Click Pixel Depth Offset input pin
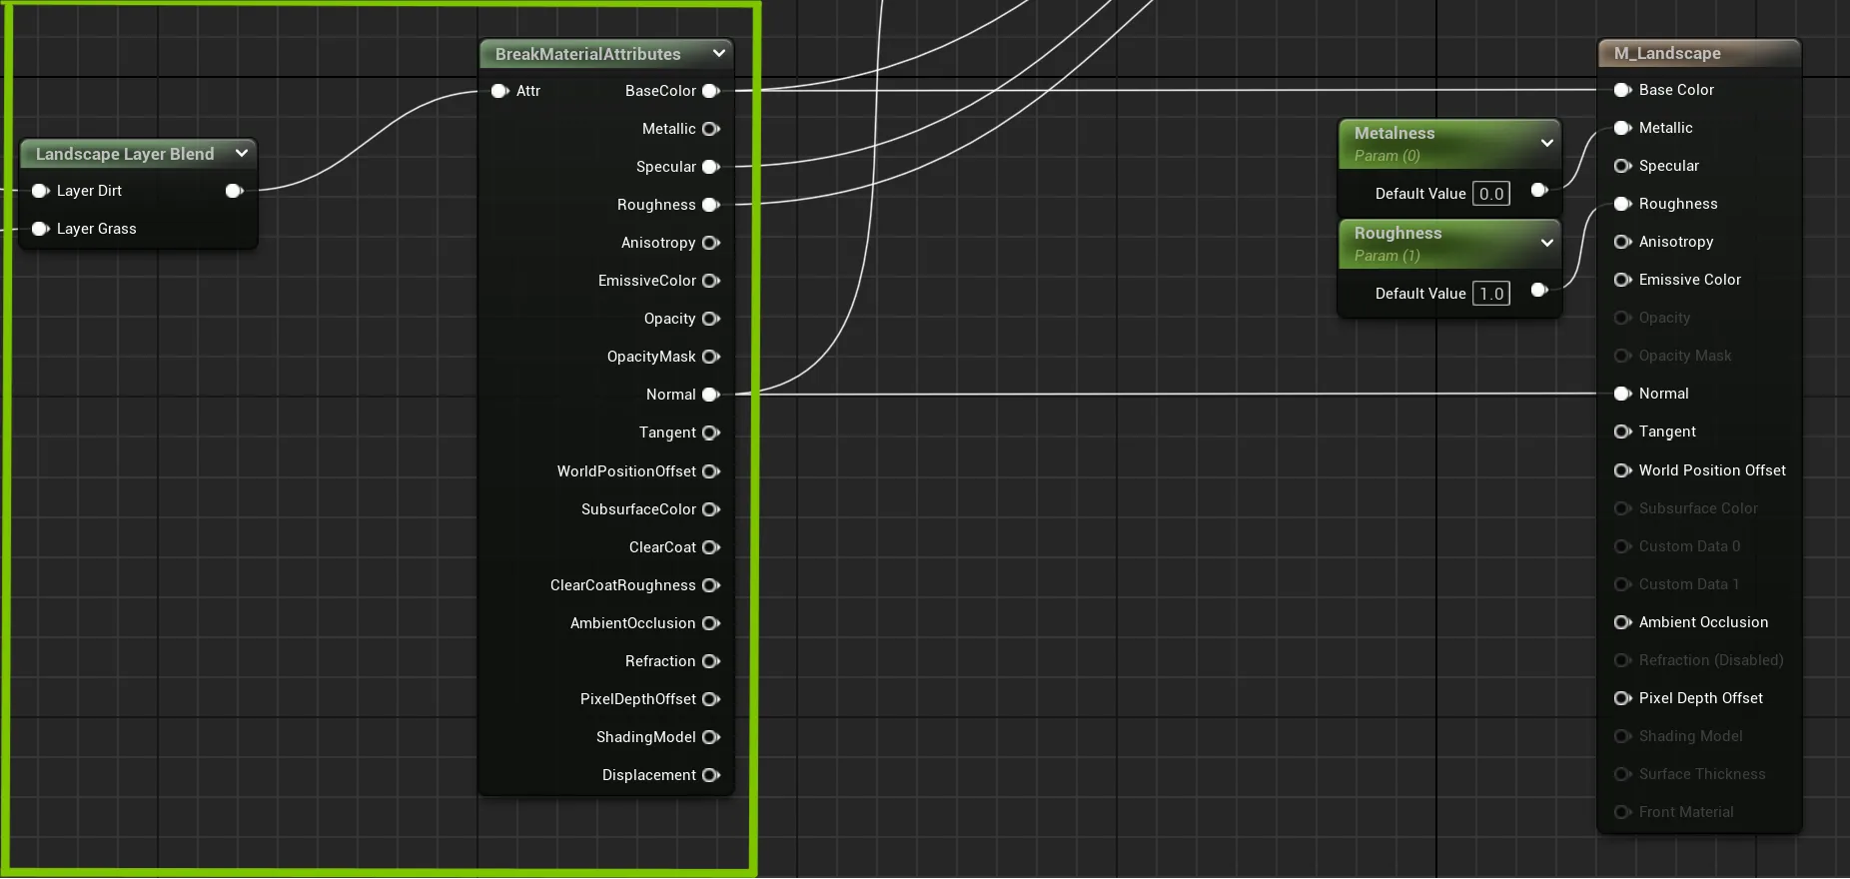Viewport: 1850px width, 879px height. point(1623,698)
